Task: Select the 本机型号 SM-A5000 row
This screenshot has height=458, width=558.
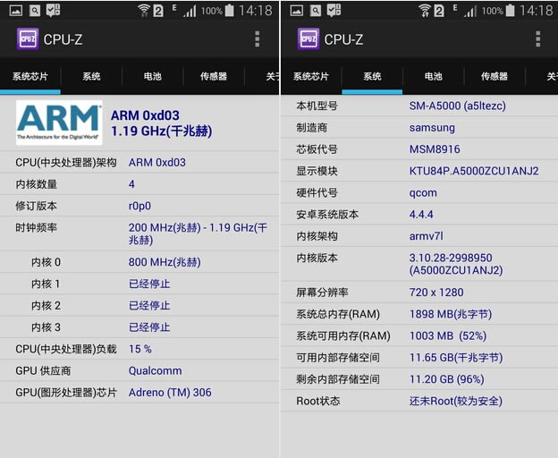Action: 419,106
